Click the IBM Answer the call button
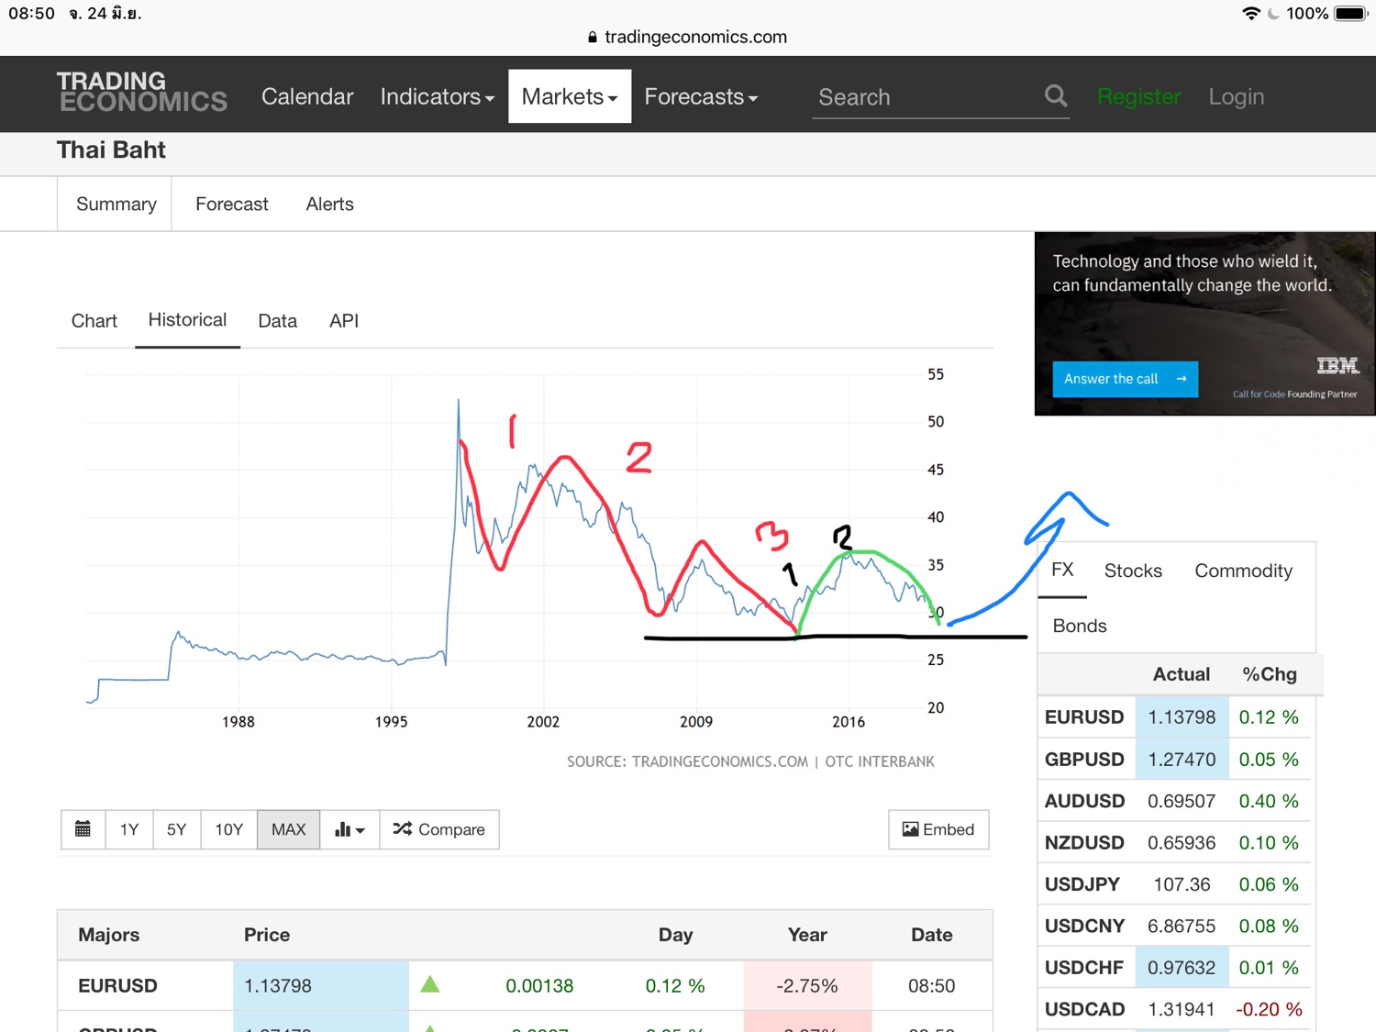 pyautogui.click(x=1126, y=379)
